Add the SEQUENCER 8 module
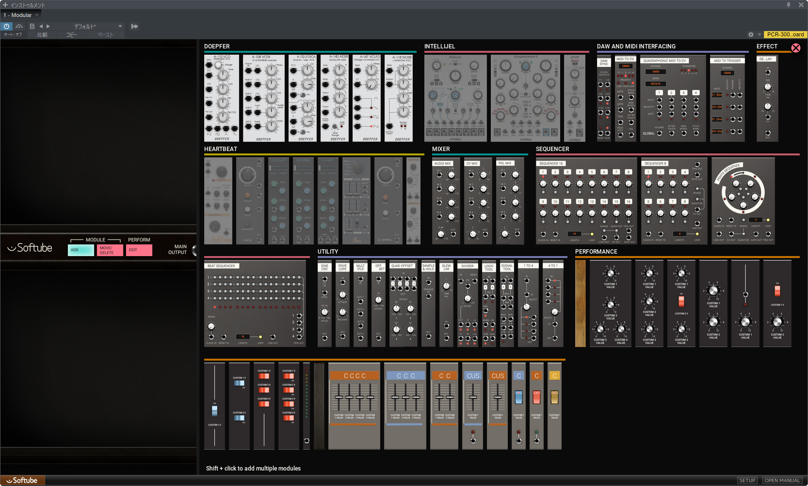The height and width of the screenshot is (486, 808). pyautogui.click(x=674, y=201)
